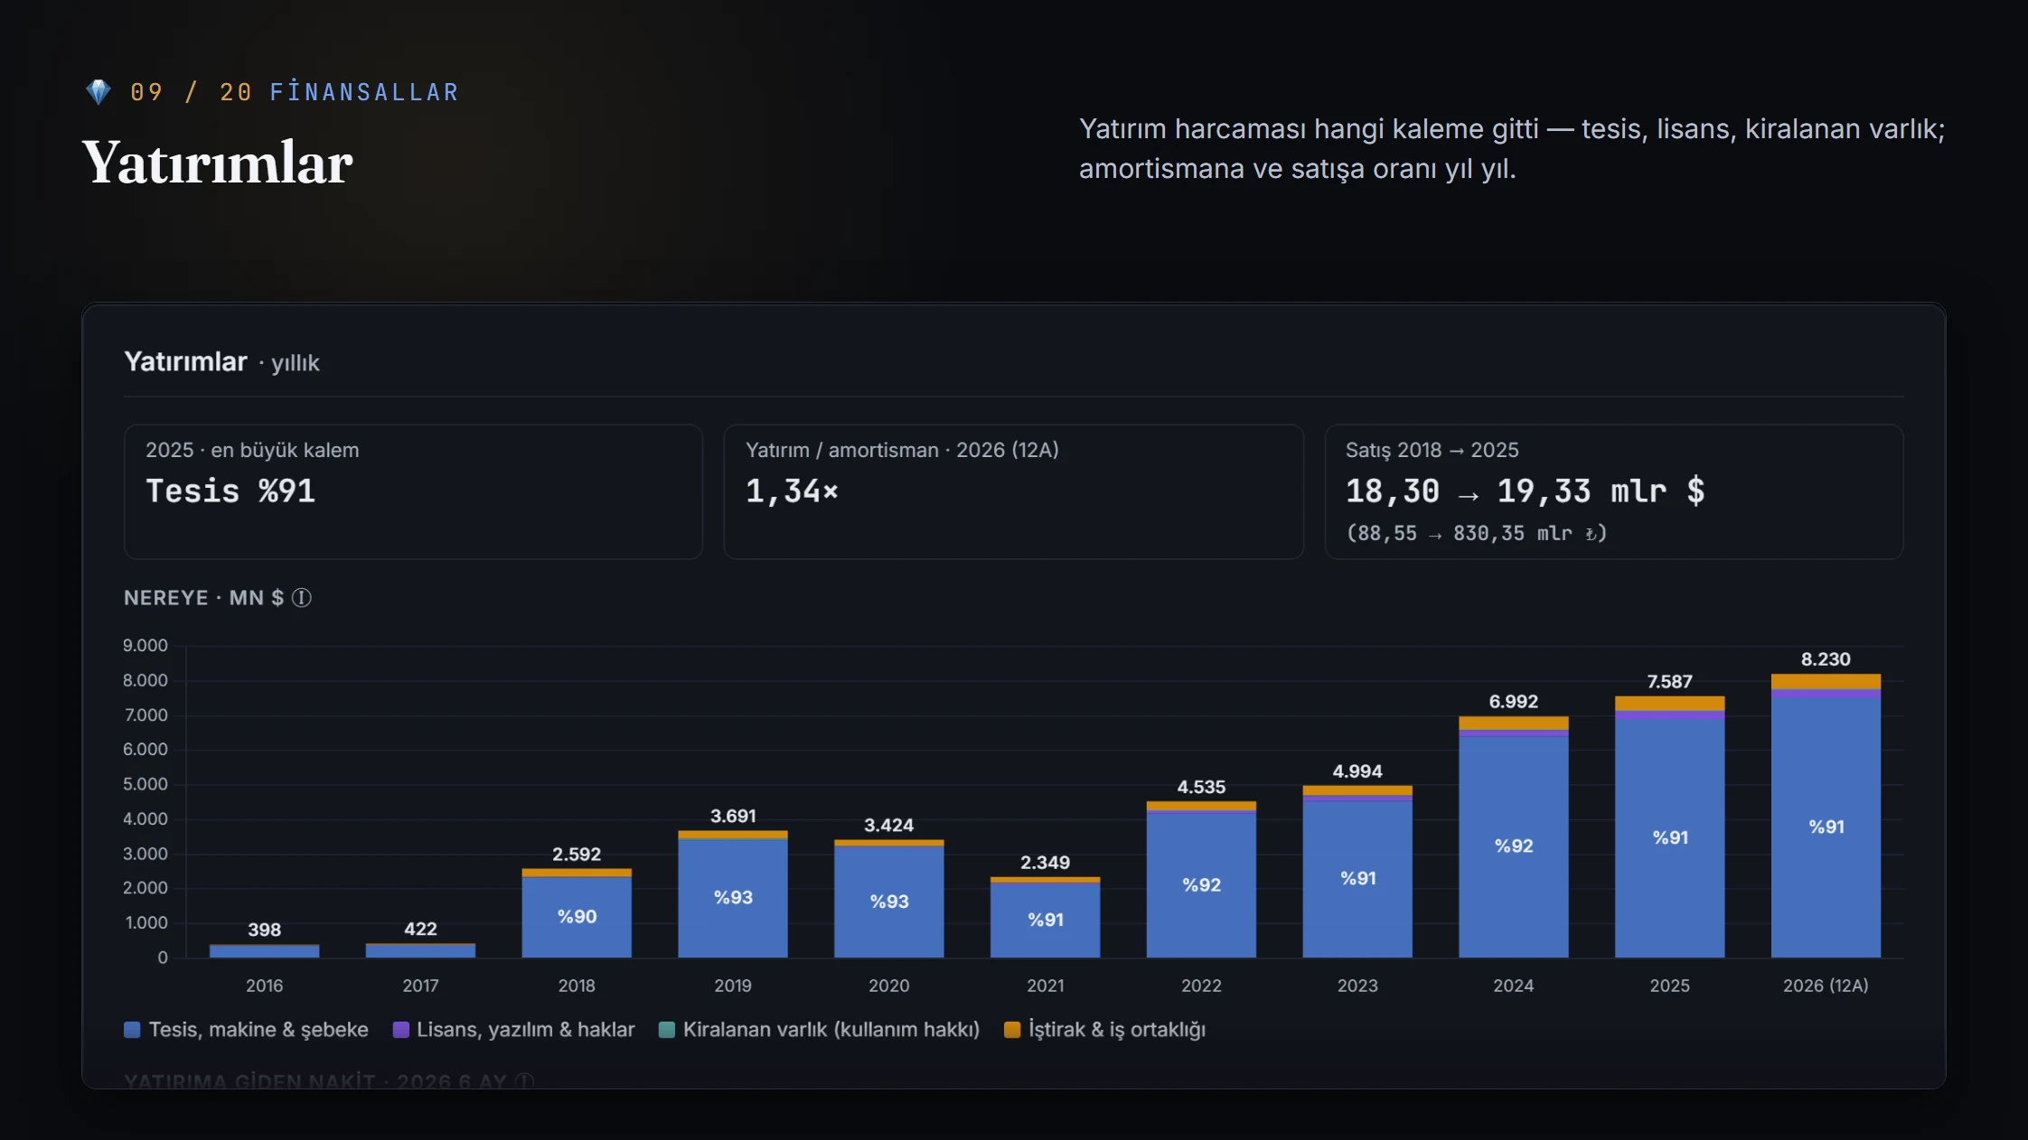Toggle the Kiralanan varlık legend swatch
The height and width of the screenshot is (1140, 2028).
click(667, 1030)
